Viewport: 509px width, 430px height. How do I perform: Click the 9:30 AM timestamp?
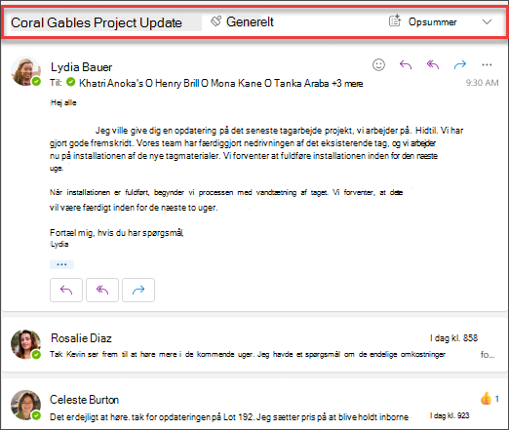pyautogui.click(x=482, y=83)
